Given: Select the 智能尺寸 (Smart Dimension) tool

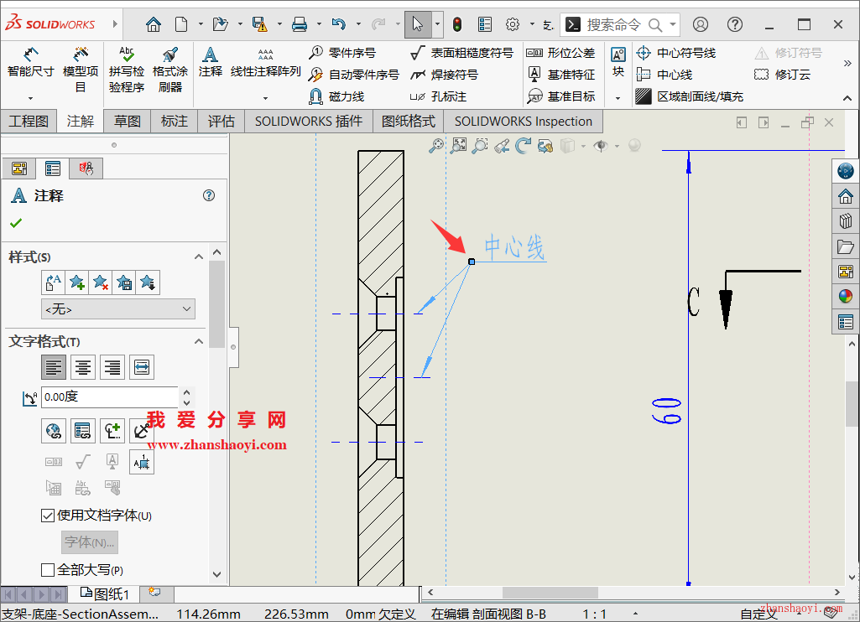Looking at the screenshot, I should tap(29, 63).
